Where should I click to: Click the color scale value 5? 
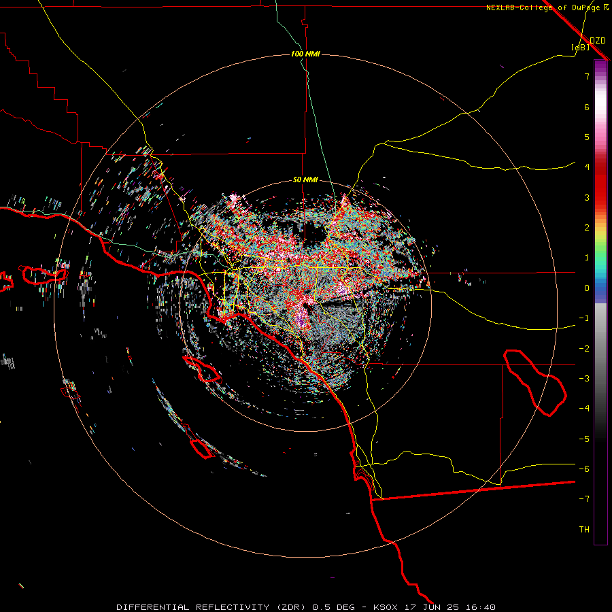(587, 137)
